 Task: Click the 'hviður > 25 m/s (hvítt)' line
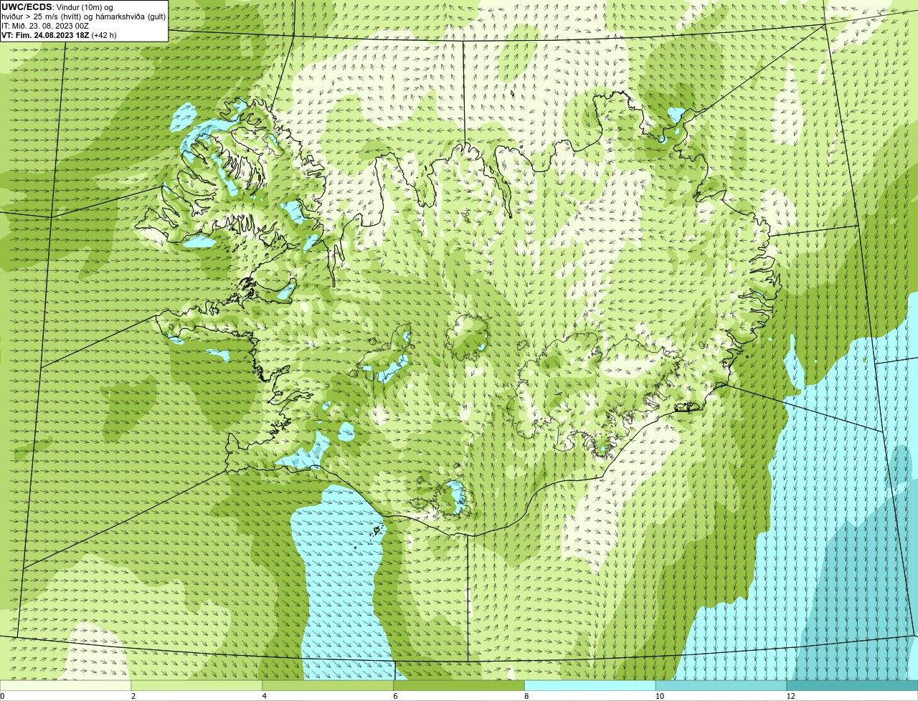pos(42,16)
